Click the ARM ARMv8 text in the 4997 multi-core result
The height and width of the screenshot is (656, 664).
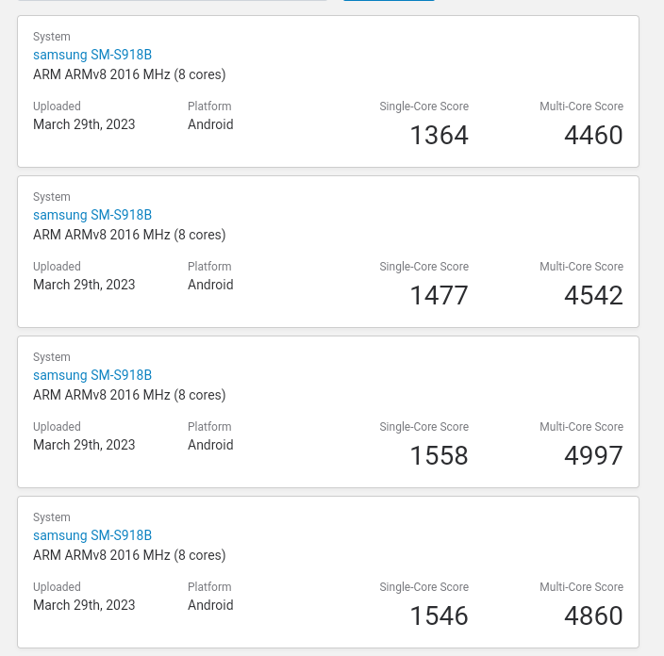coord(129,395)
